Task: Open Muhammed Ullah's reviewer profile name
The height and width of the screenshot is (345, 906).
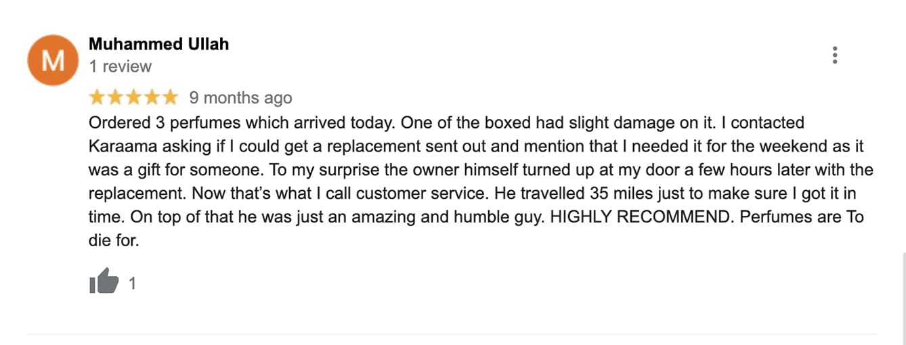Action: [x=159, y=44]
